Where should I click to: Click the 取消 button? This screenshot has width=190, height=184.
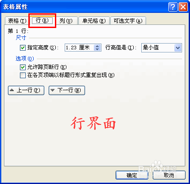(169, 175)
